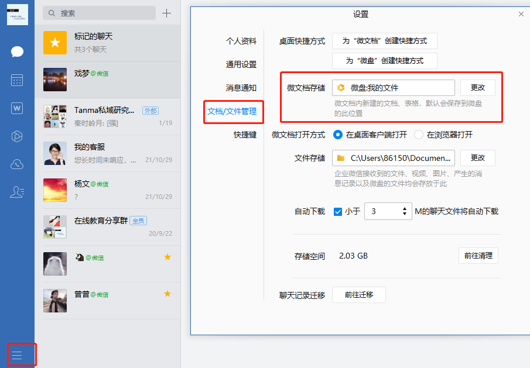Switch to 快捷键 settings tab

click(x=245, y=135)
